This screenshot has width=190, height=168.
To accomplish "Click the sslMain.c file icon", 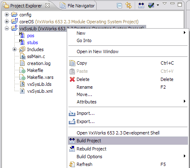I will (x=23, y=56).
